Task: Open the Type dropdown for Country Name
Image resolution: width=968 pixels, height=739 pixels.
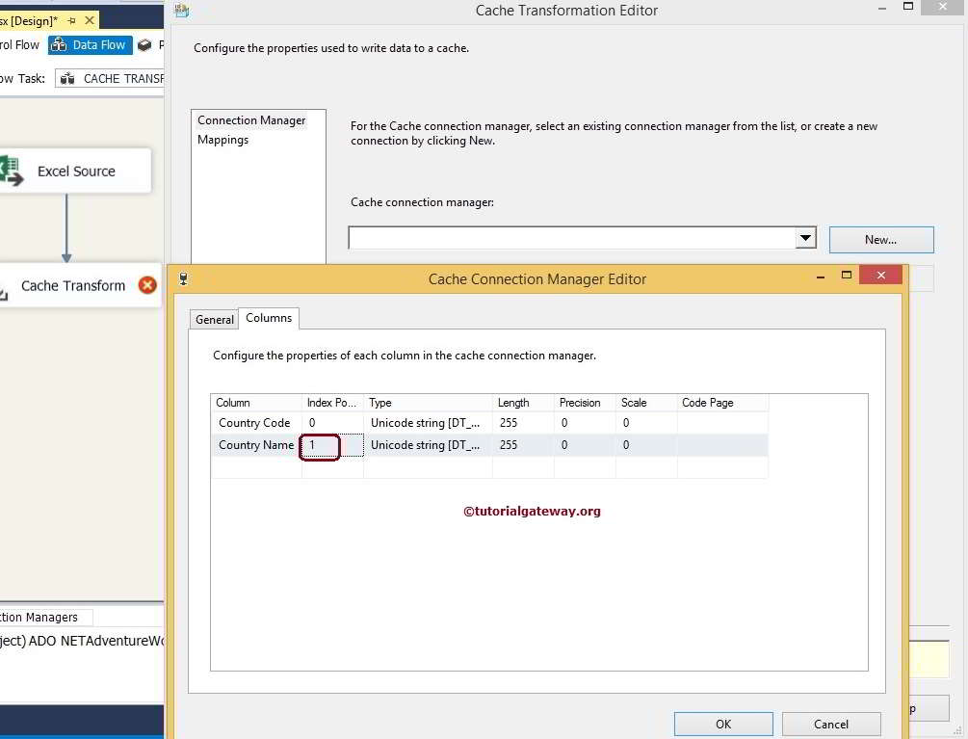Action: (428, 445)
